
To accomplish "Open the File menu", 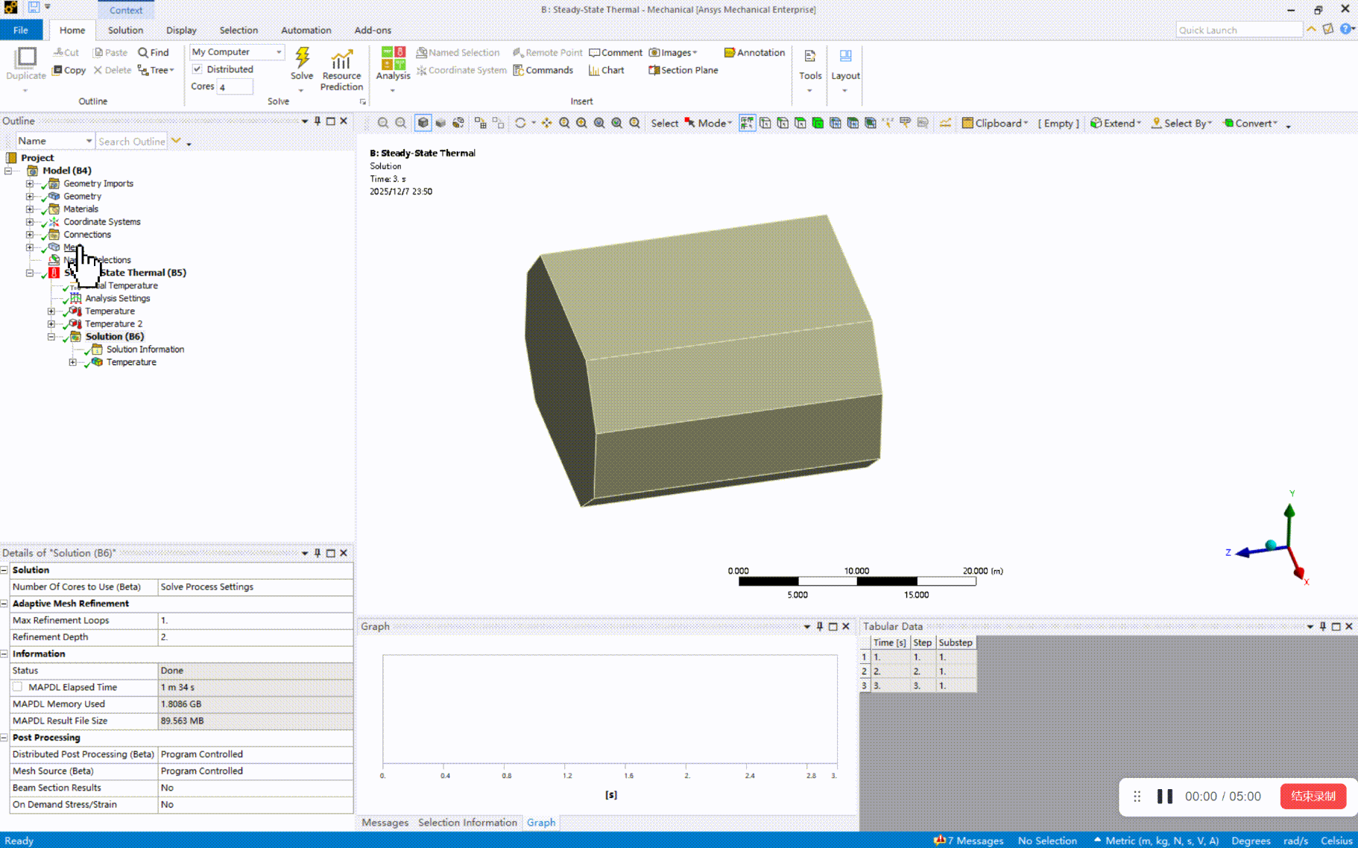I will [20, 30].
